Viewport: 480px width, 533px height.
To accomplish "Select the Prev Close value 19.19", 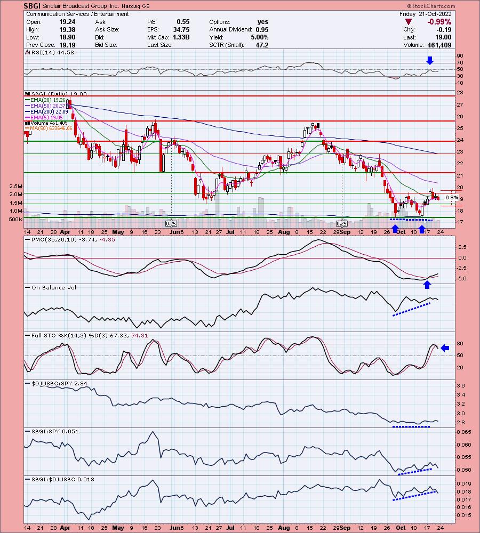I will click(x=67, y=45).
